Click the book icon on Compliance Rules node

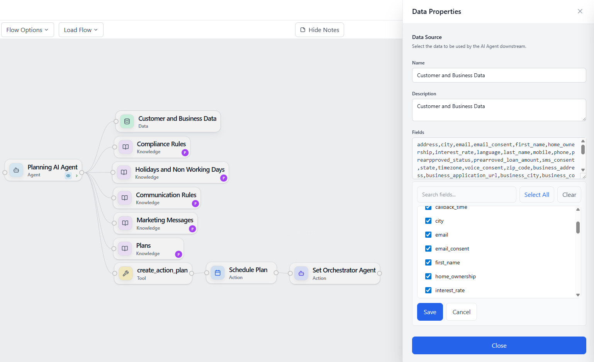pos(126,147)
